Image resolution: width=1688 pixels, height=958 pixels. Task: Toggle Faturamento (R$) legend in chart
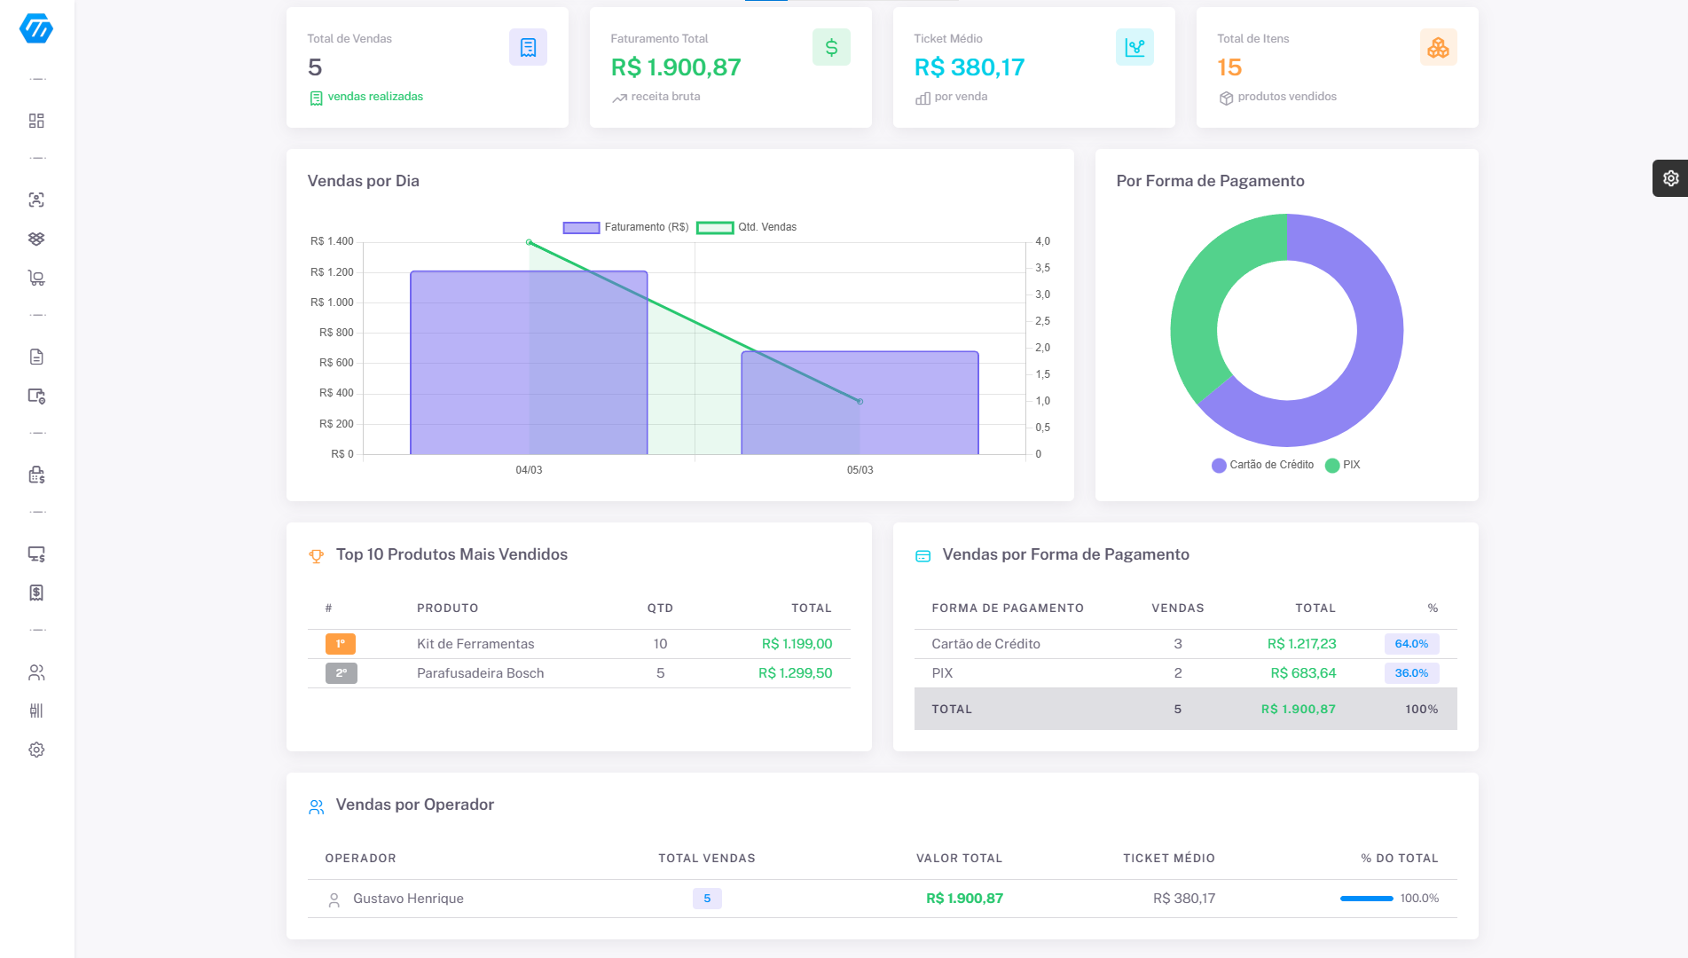(x=626, y=227)
